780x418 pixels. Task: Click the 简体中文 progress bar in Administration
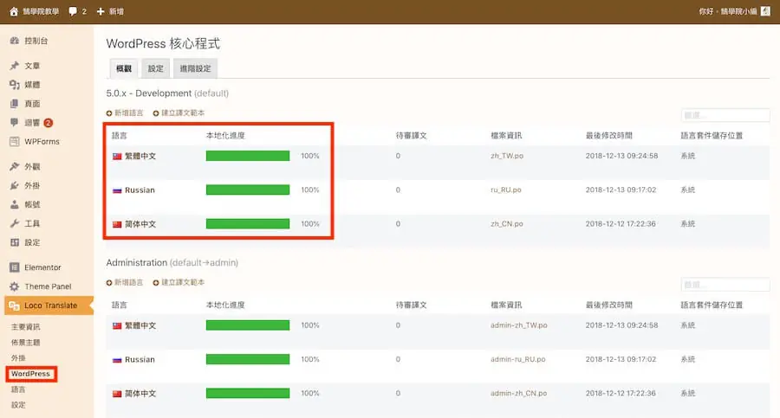pyautogui.click(x=248, y=393)
